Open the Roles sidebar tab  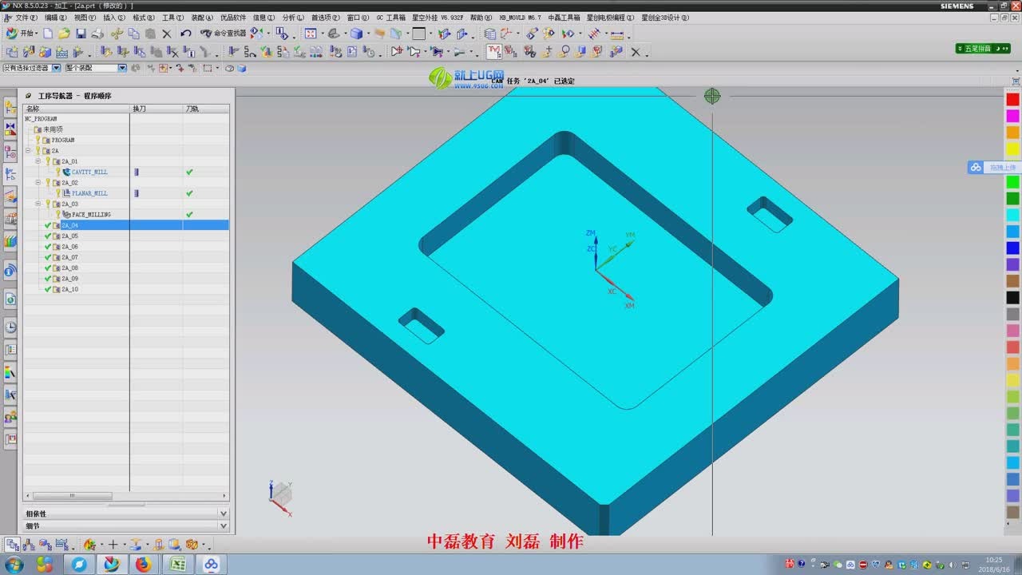tap(10, 416)
